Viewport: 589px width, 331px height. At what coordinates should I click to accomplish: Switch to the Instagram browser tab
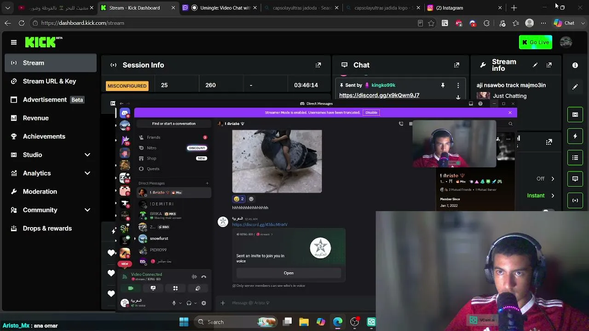click(x=465, y=8)
